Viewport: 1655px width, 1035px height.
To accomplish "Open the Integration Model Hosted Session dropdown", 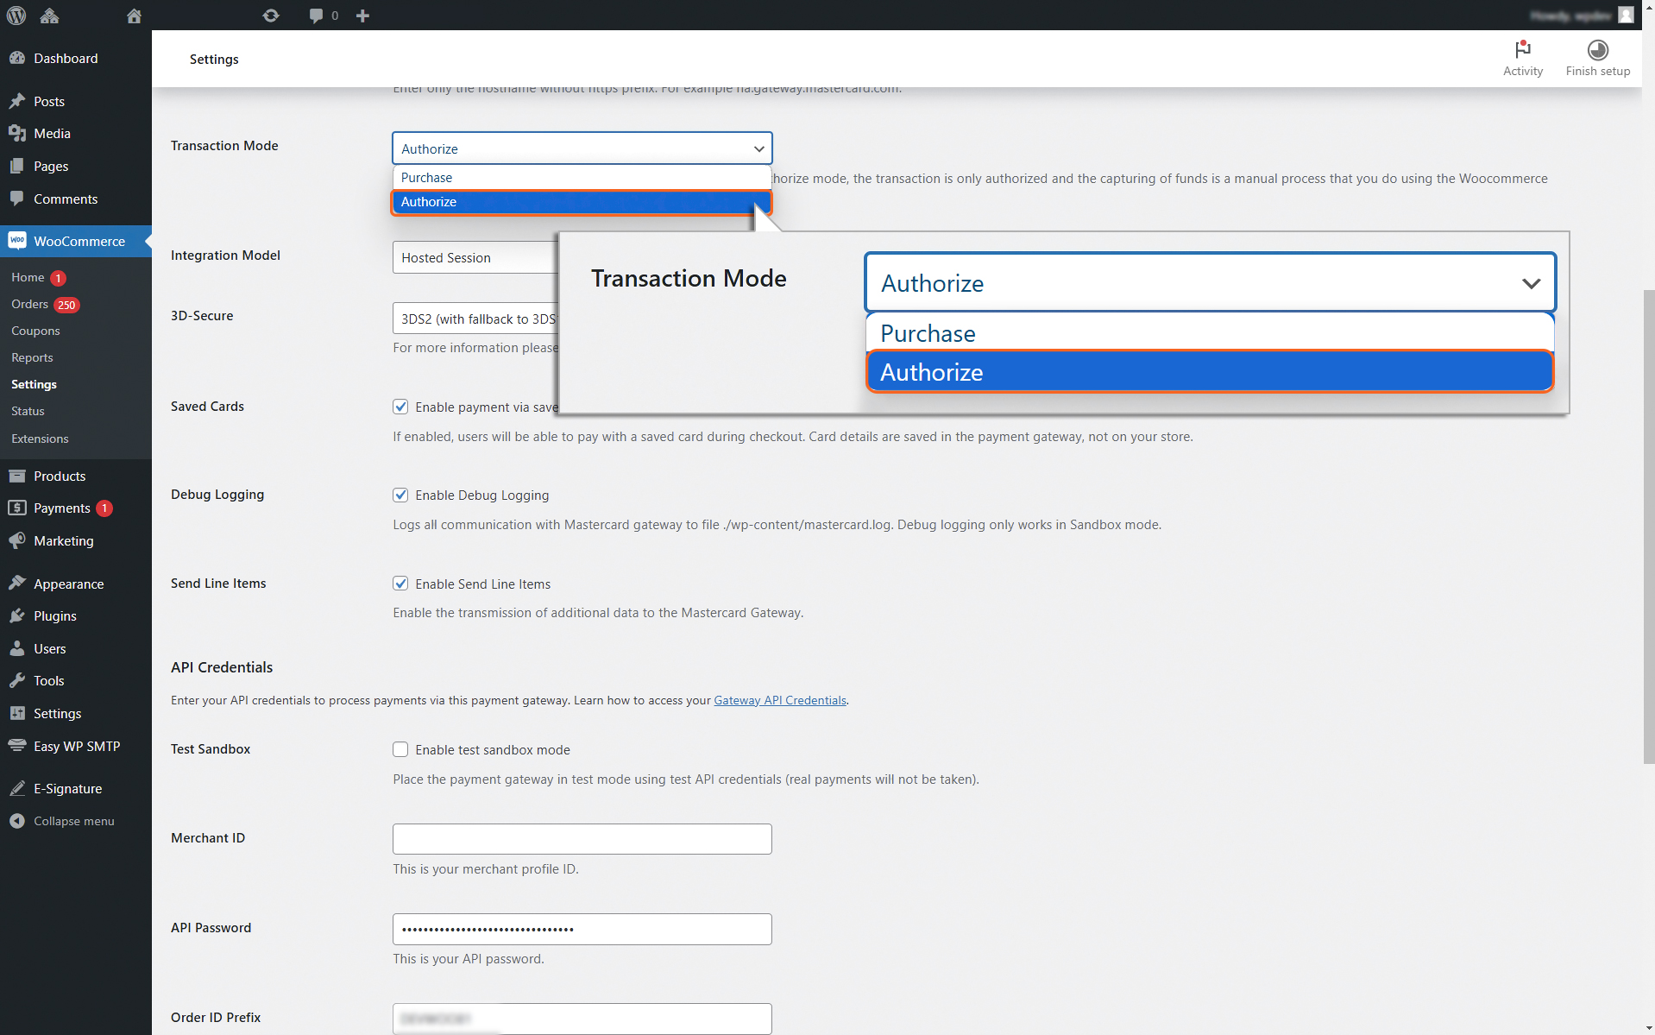I will 475,257.
